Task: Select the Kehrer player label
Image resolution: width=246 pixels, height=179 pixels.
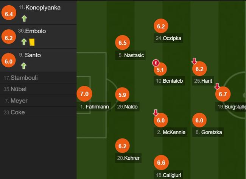Action: [x=128, y=158]
